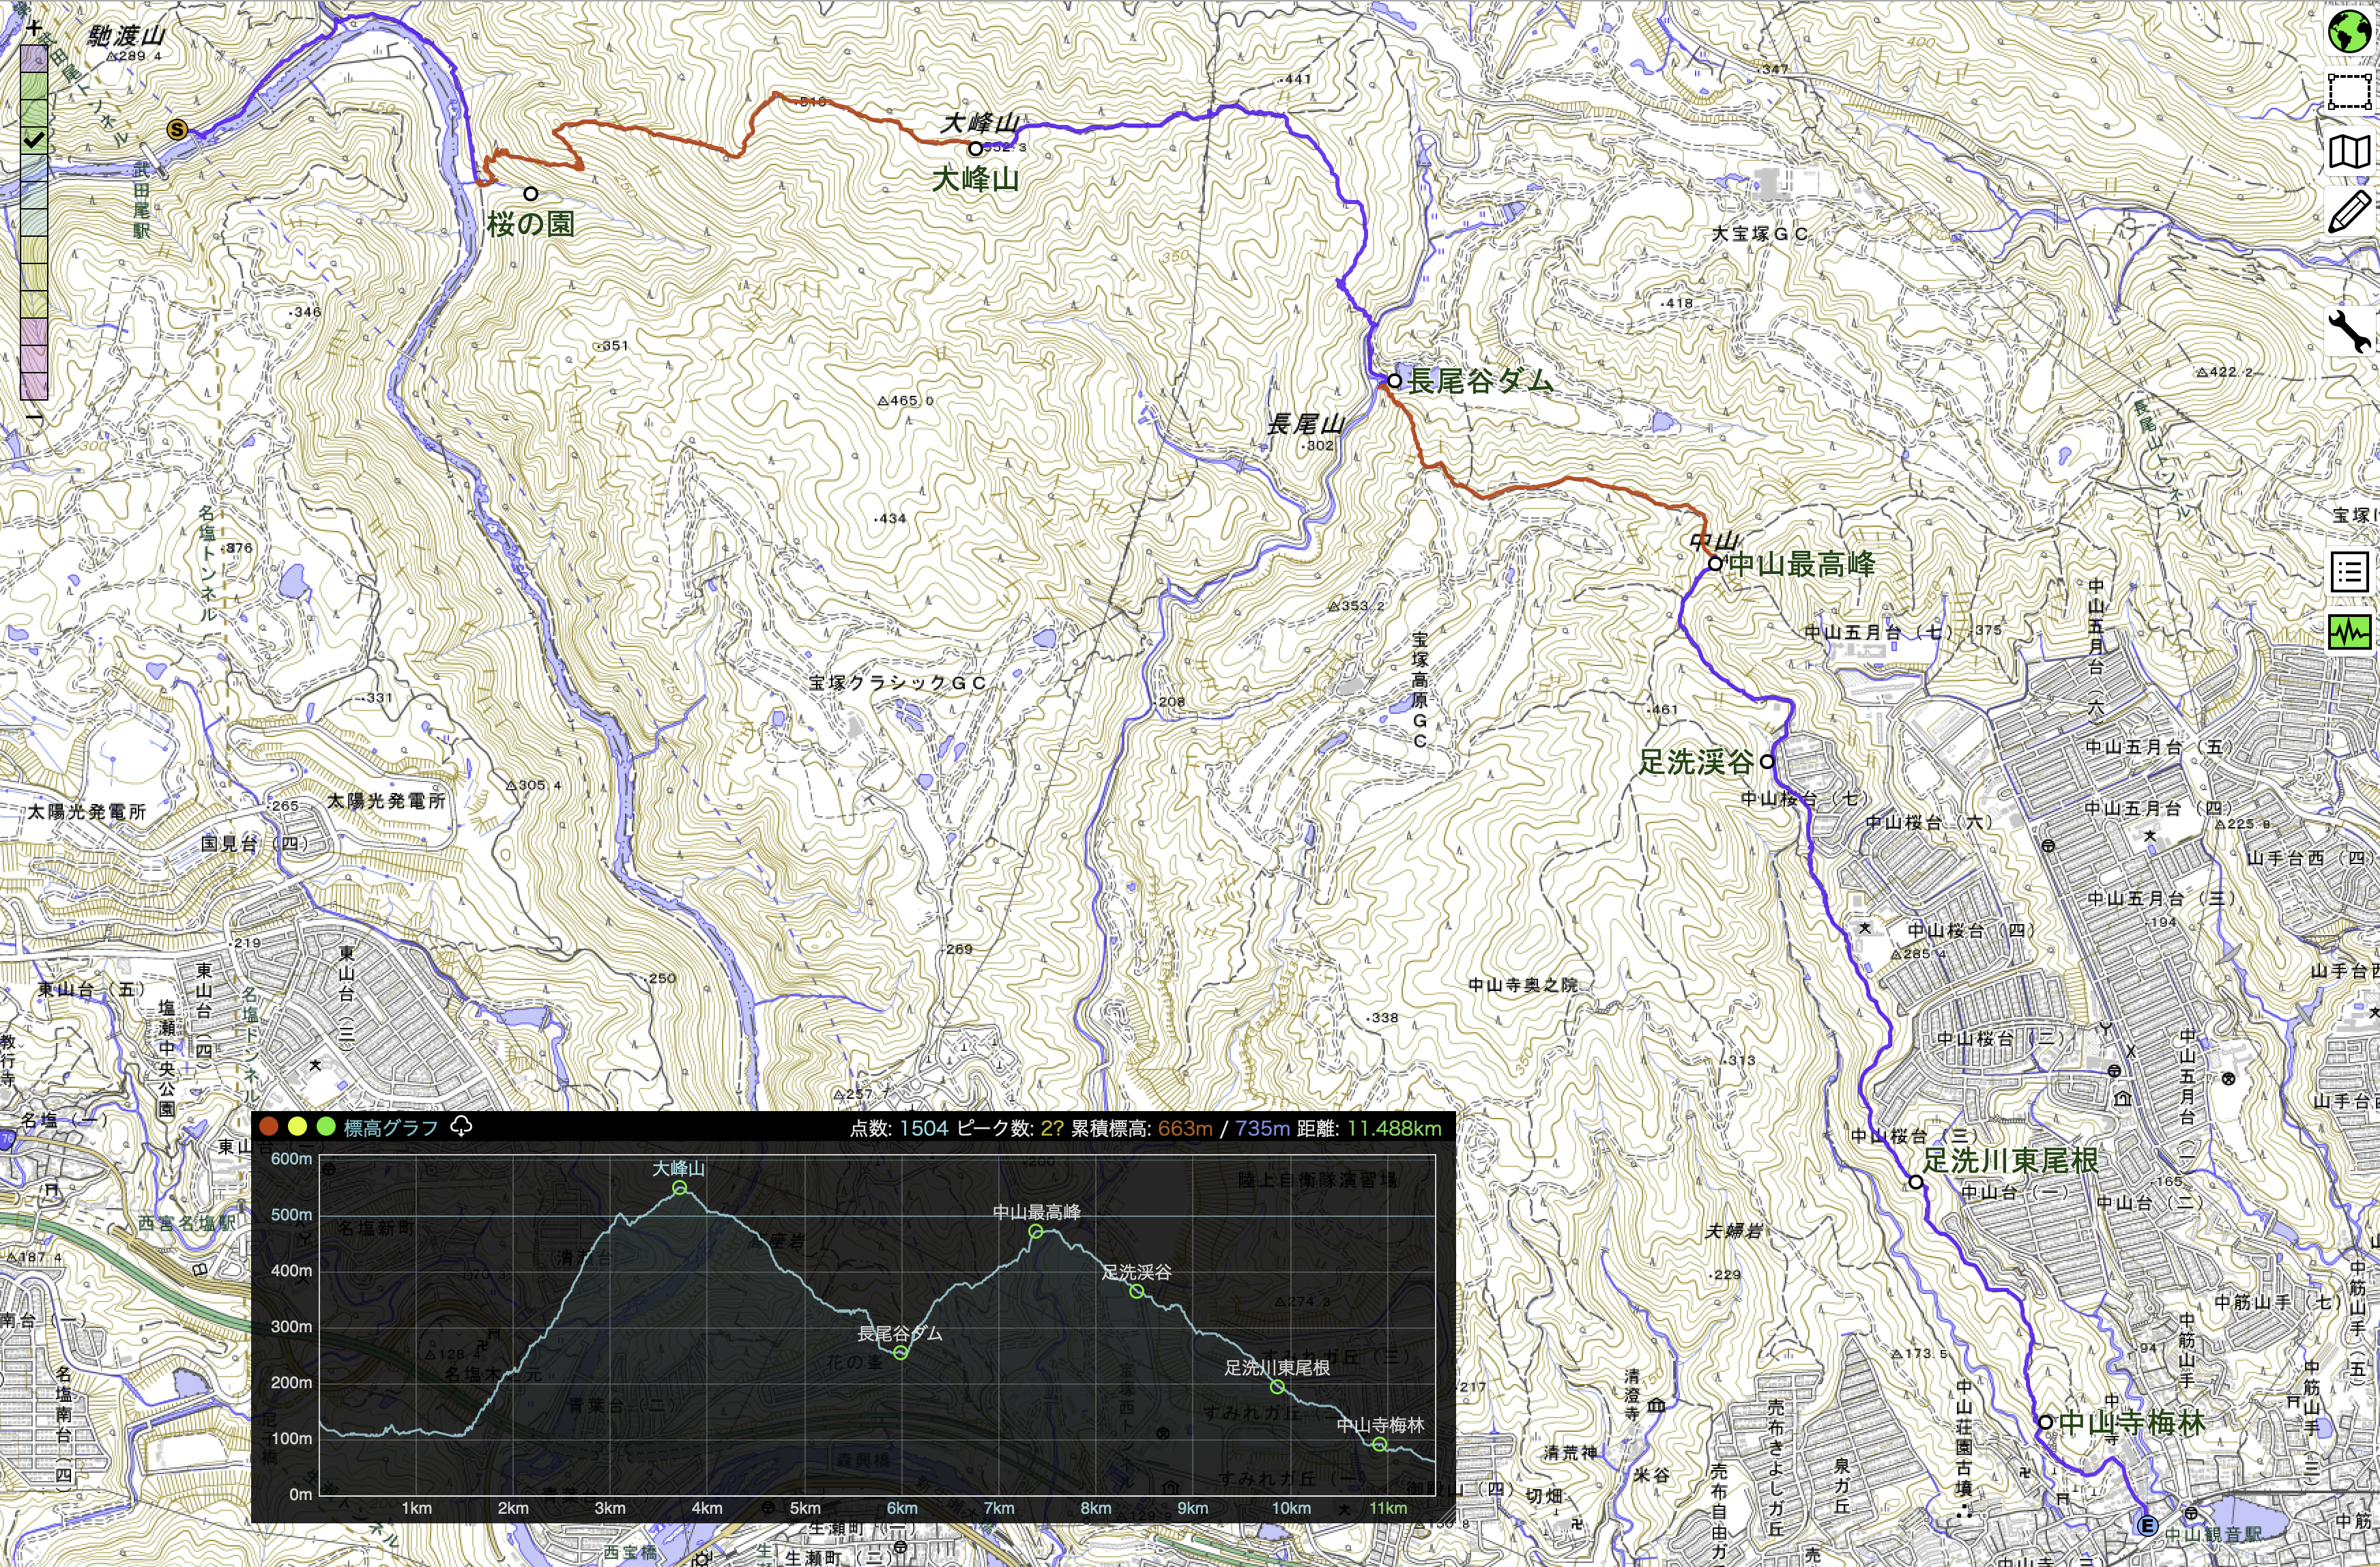
Task: Activate the pencil route drawing tool
Action: tap(2349, 212)
